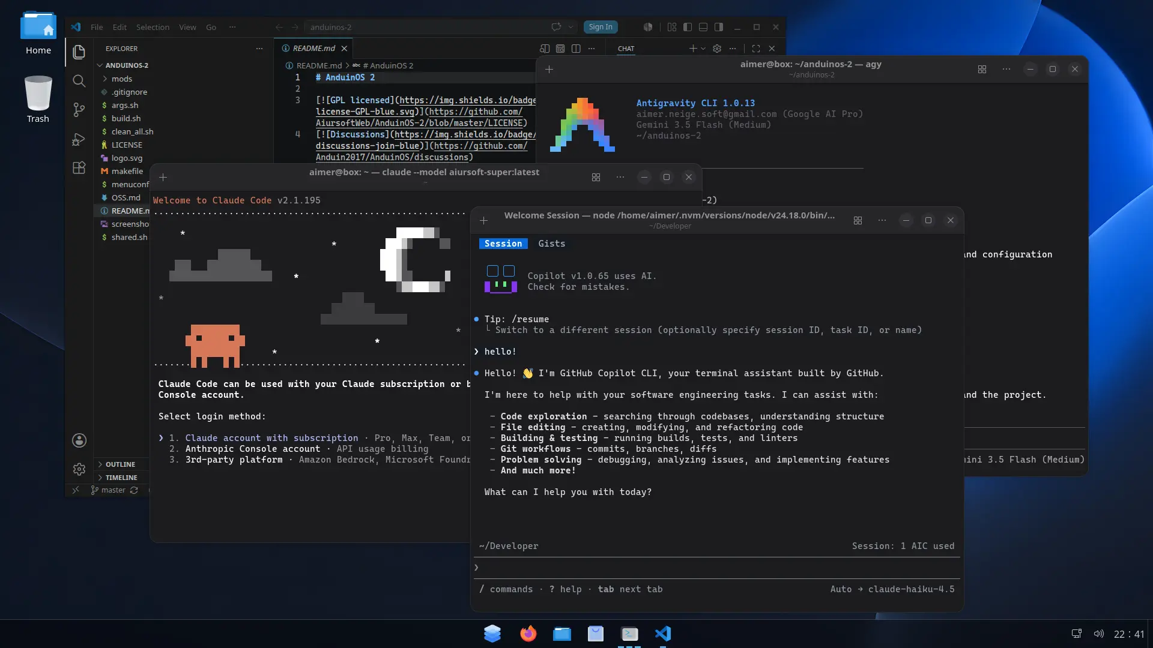Viewport: 1153px width, 648px height.
Task: Open the Source Control view in VS Code
Action: point(79,110)
